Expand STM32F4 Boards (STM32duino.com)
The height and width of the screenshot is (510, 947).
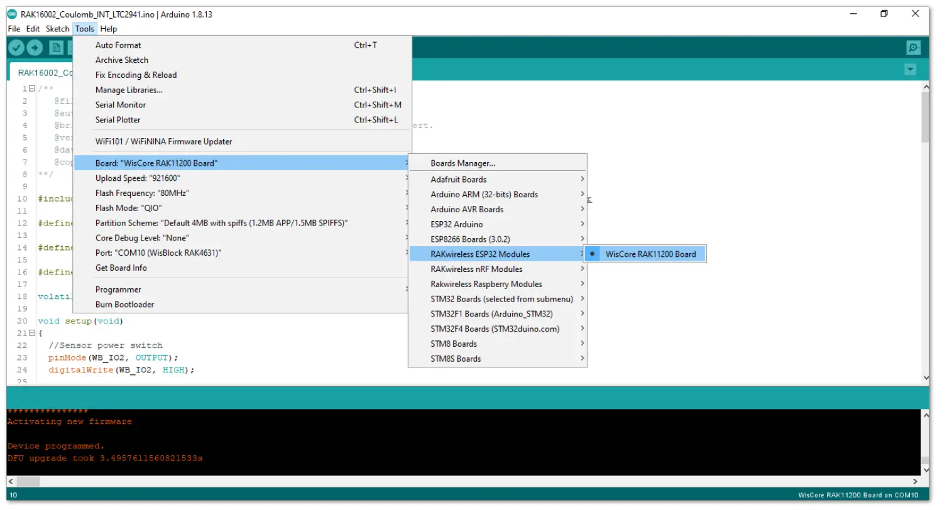pyautogui.click(x=498, y=329)
